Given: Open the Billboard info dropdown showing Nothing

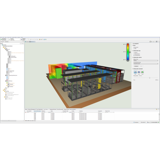Looking at the screenshot, I should click(x=146, y=60).
